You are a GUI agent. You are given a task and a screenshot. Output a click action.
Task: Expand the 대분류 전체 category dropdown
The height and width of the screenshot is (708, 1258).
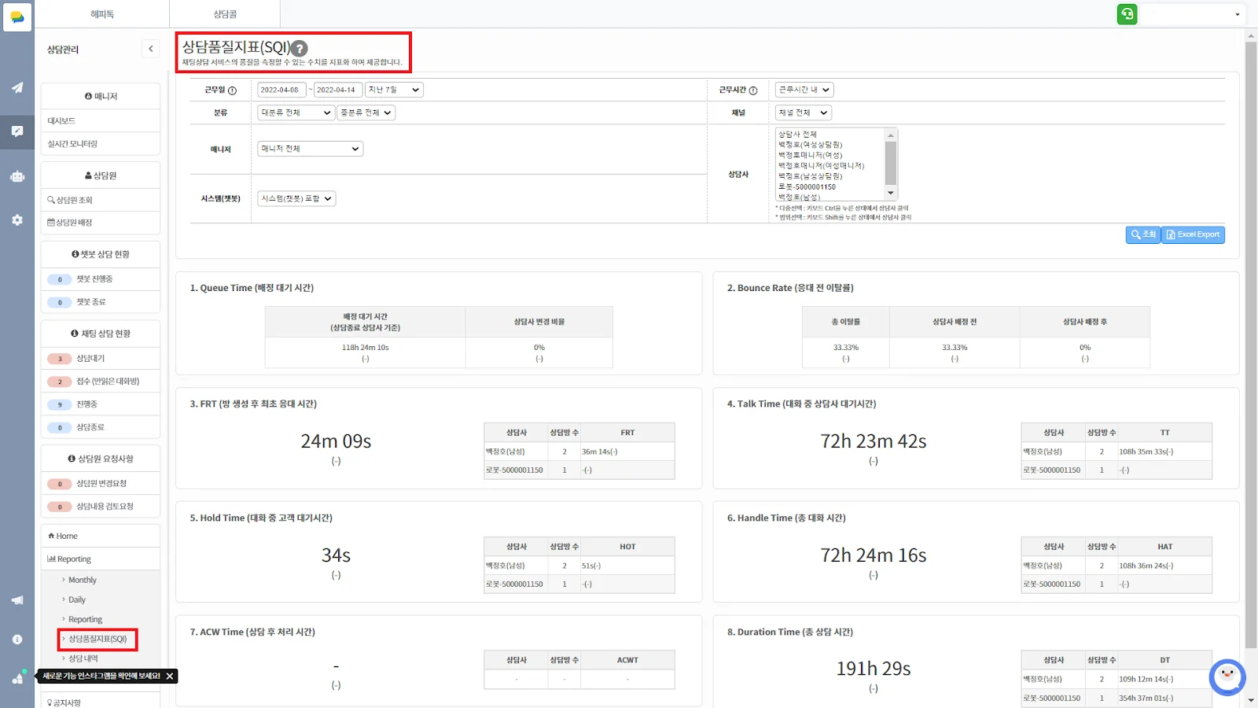coord(296,112)
